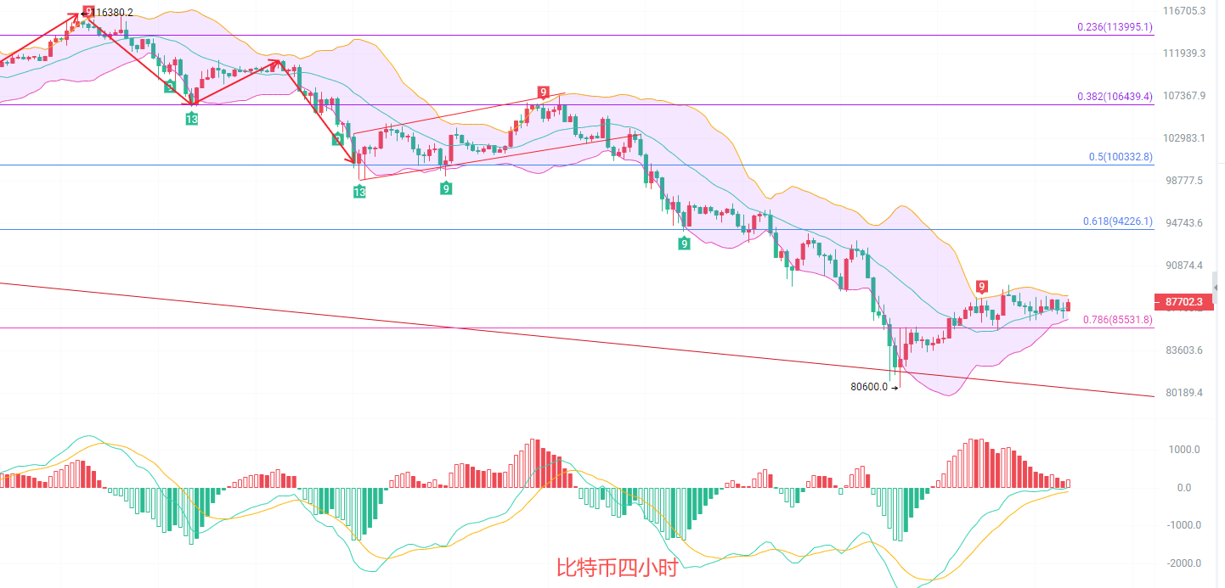This screenshot has width=1225, height=588.
Task: Click the red 9 marker beside 116380.2
Action: tap(87, 11)
